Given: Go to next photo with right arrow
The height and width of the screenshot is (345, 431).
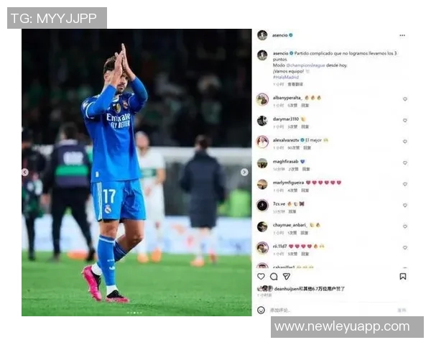Looking at the screenshot, I should point(244,172).
